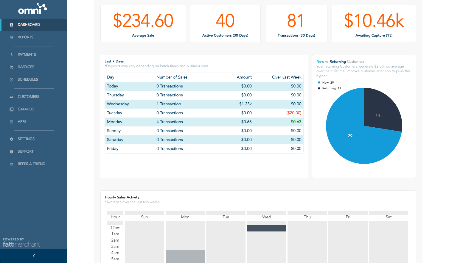Click the Invoices shopping cart icon
449x263 pixels.
(x=12, y=67)
